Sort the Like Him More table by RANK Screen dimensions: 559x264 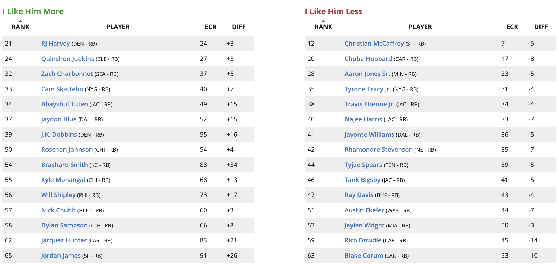point(21,27)
